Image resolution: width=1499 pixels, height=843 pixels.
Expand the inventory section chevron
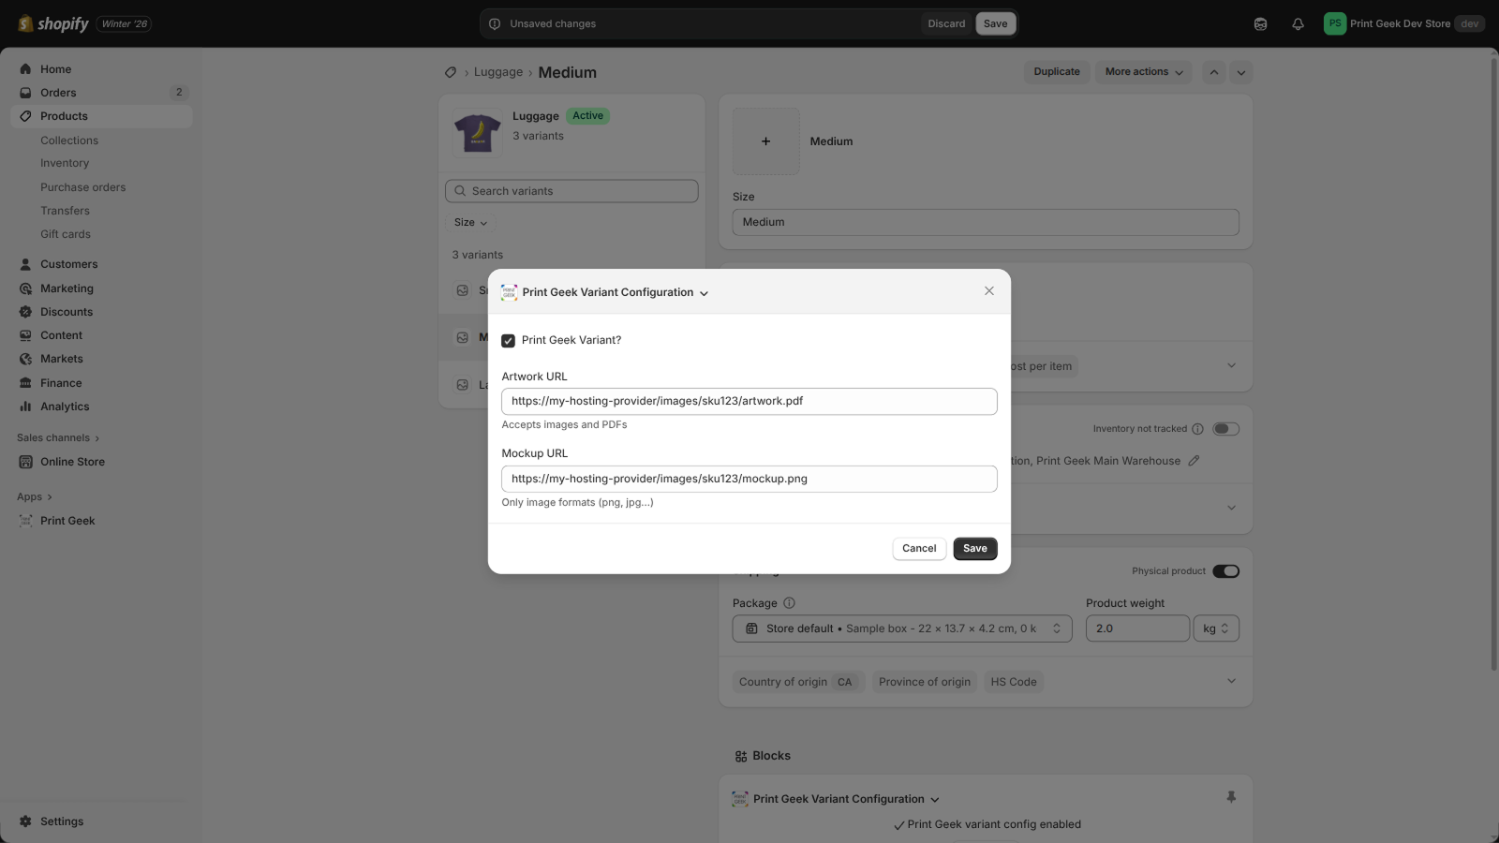click(x=1231, y=508)
